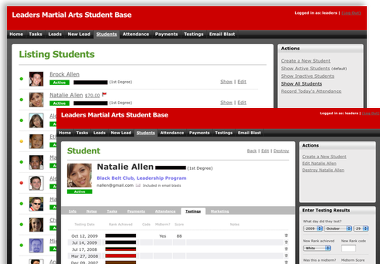Open Payments in front window navigation bar
Image resolution: width=380 pixels, height=264 pixels.
click(199, 133)
